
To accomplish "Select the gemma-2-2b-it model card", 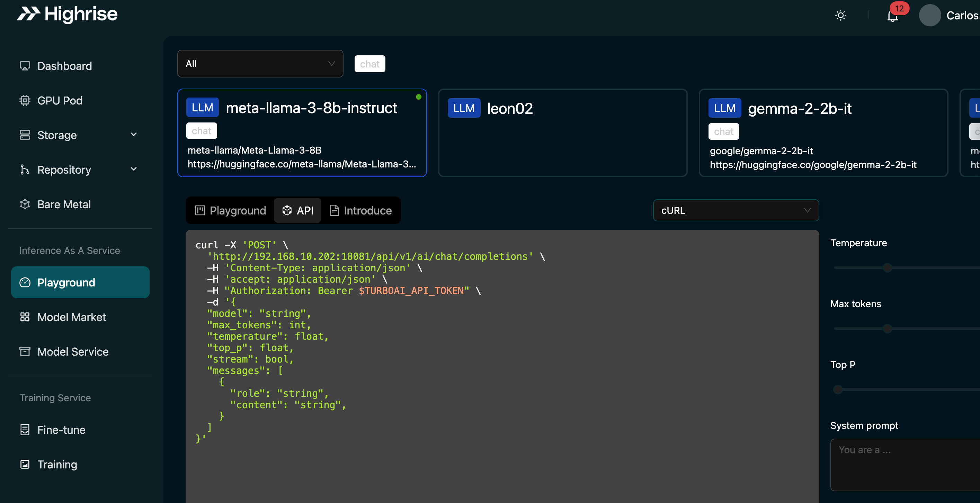I will pyautogui.click(x=823, y=133).
